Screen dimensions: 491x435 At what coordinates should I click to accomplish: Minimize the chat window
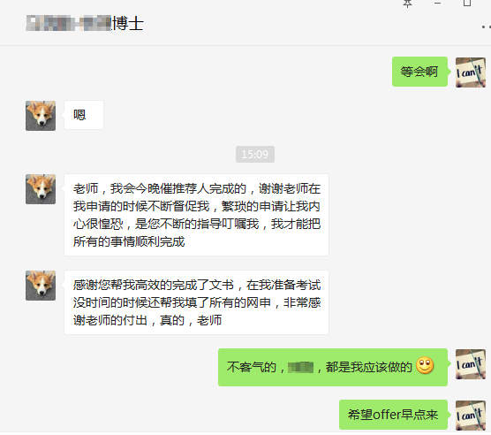click(x=437, y=4)
